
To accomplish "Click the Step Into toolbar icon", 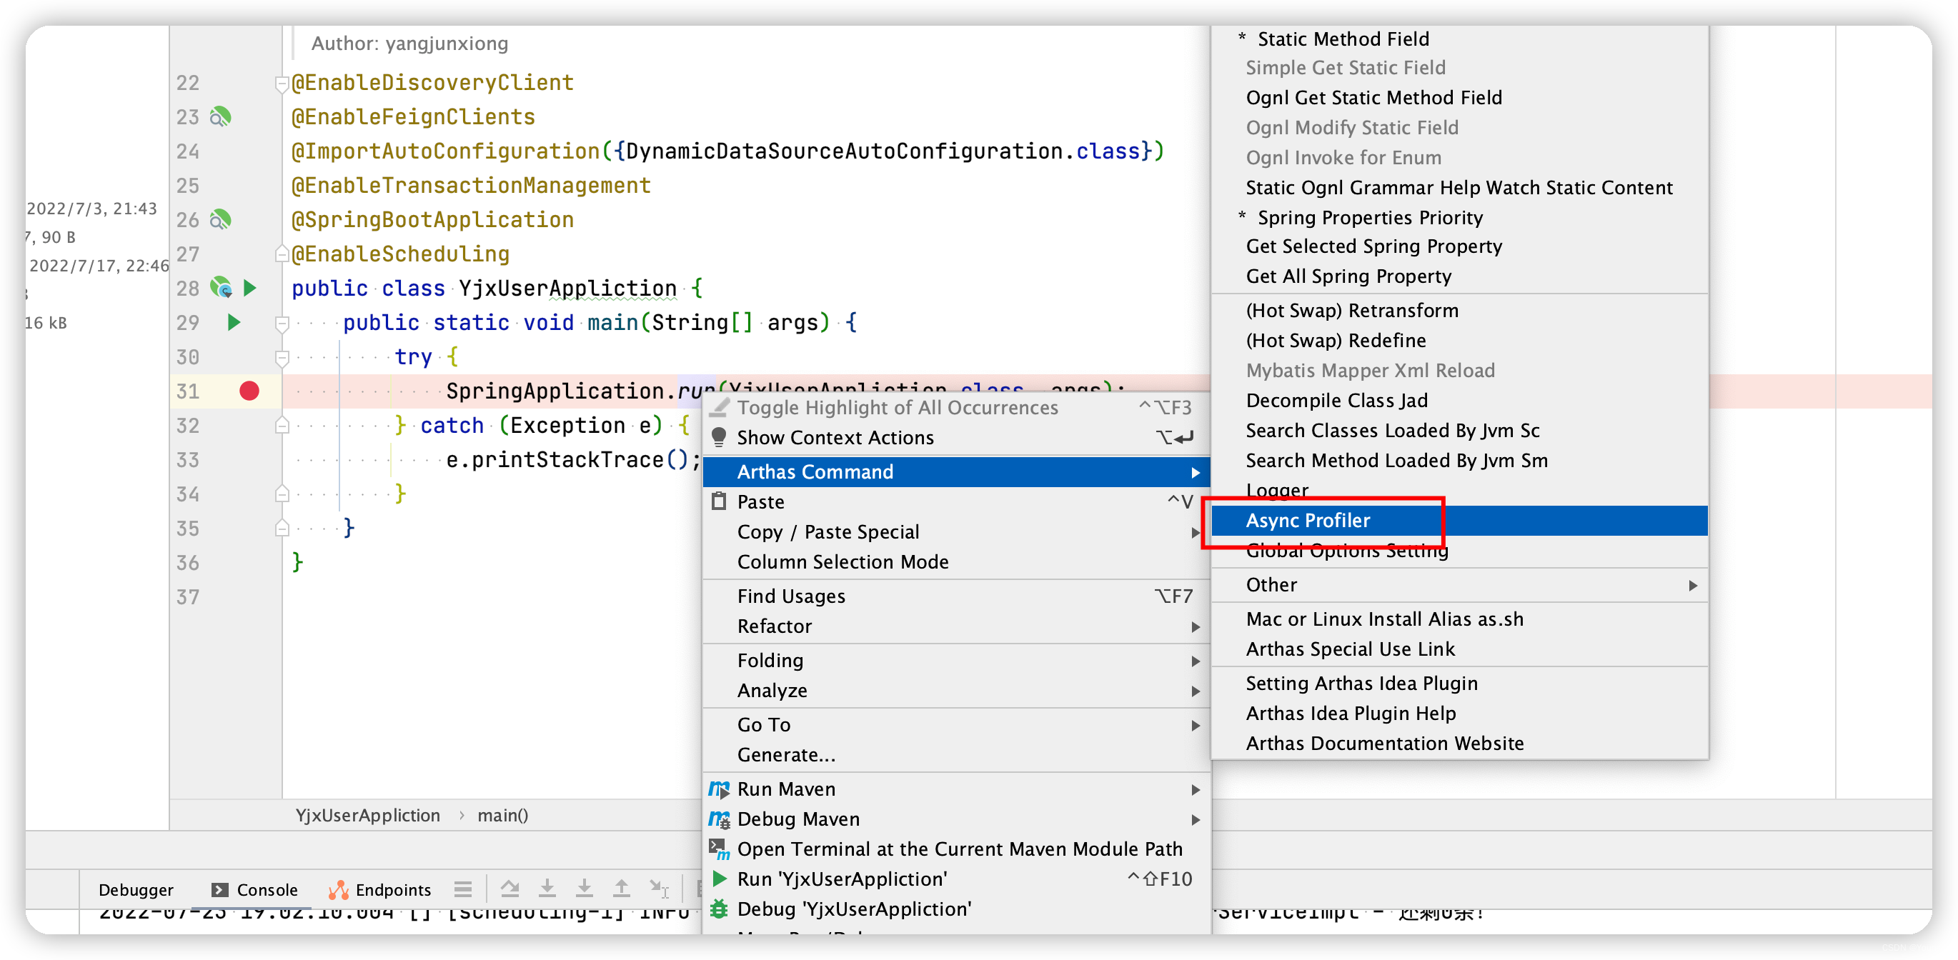I will pos(547,888).
